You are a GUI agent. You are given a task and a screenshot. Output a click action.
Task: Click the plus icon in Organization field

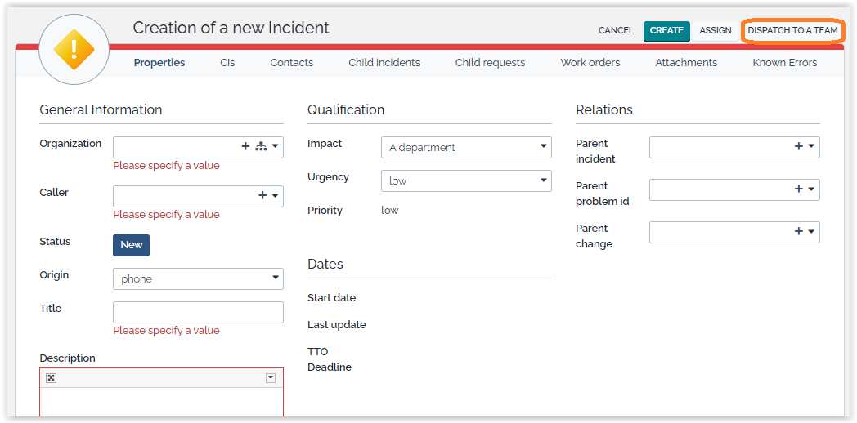coord(245,147)
